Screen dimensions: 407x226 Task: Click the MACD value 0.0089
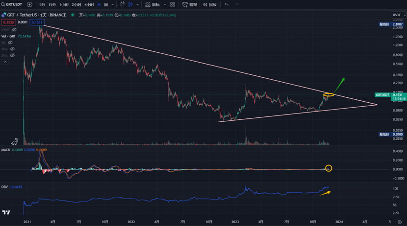pos(42,150)
